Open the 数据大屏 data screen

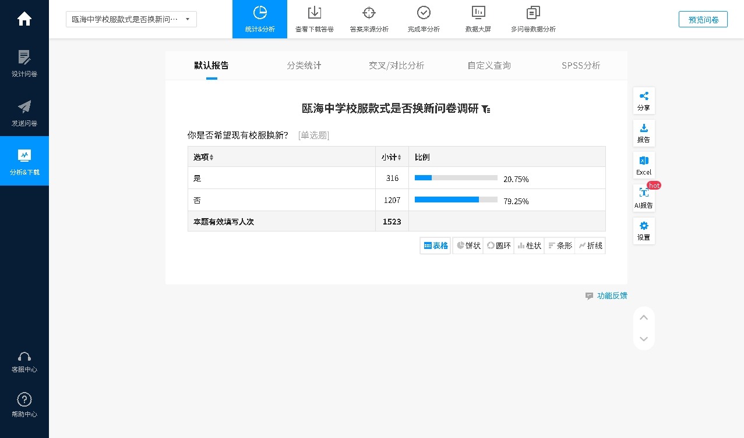coord(478,20)
